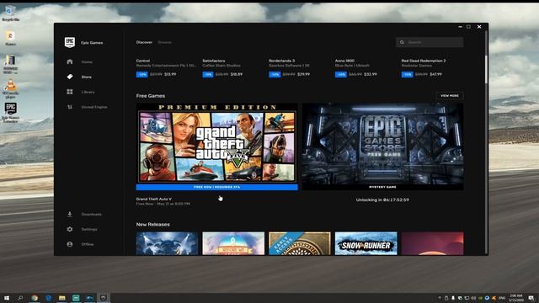Screen dimensions: 539x303
Task: Switch to the Browse tab
Action: pos(165,42)
